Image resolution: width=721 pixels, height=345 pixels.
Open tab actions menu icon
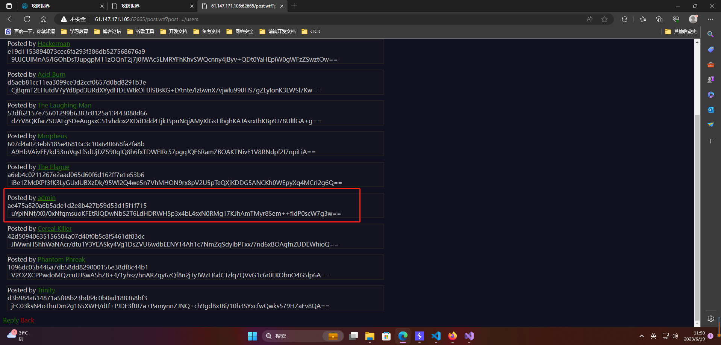coord(9,6)
